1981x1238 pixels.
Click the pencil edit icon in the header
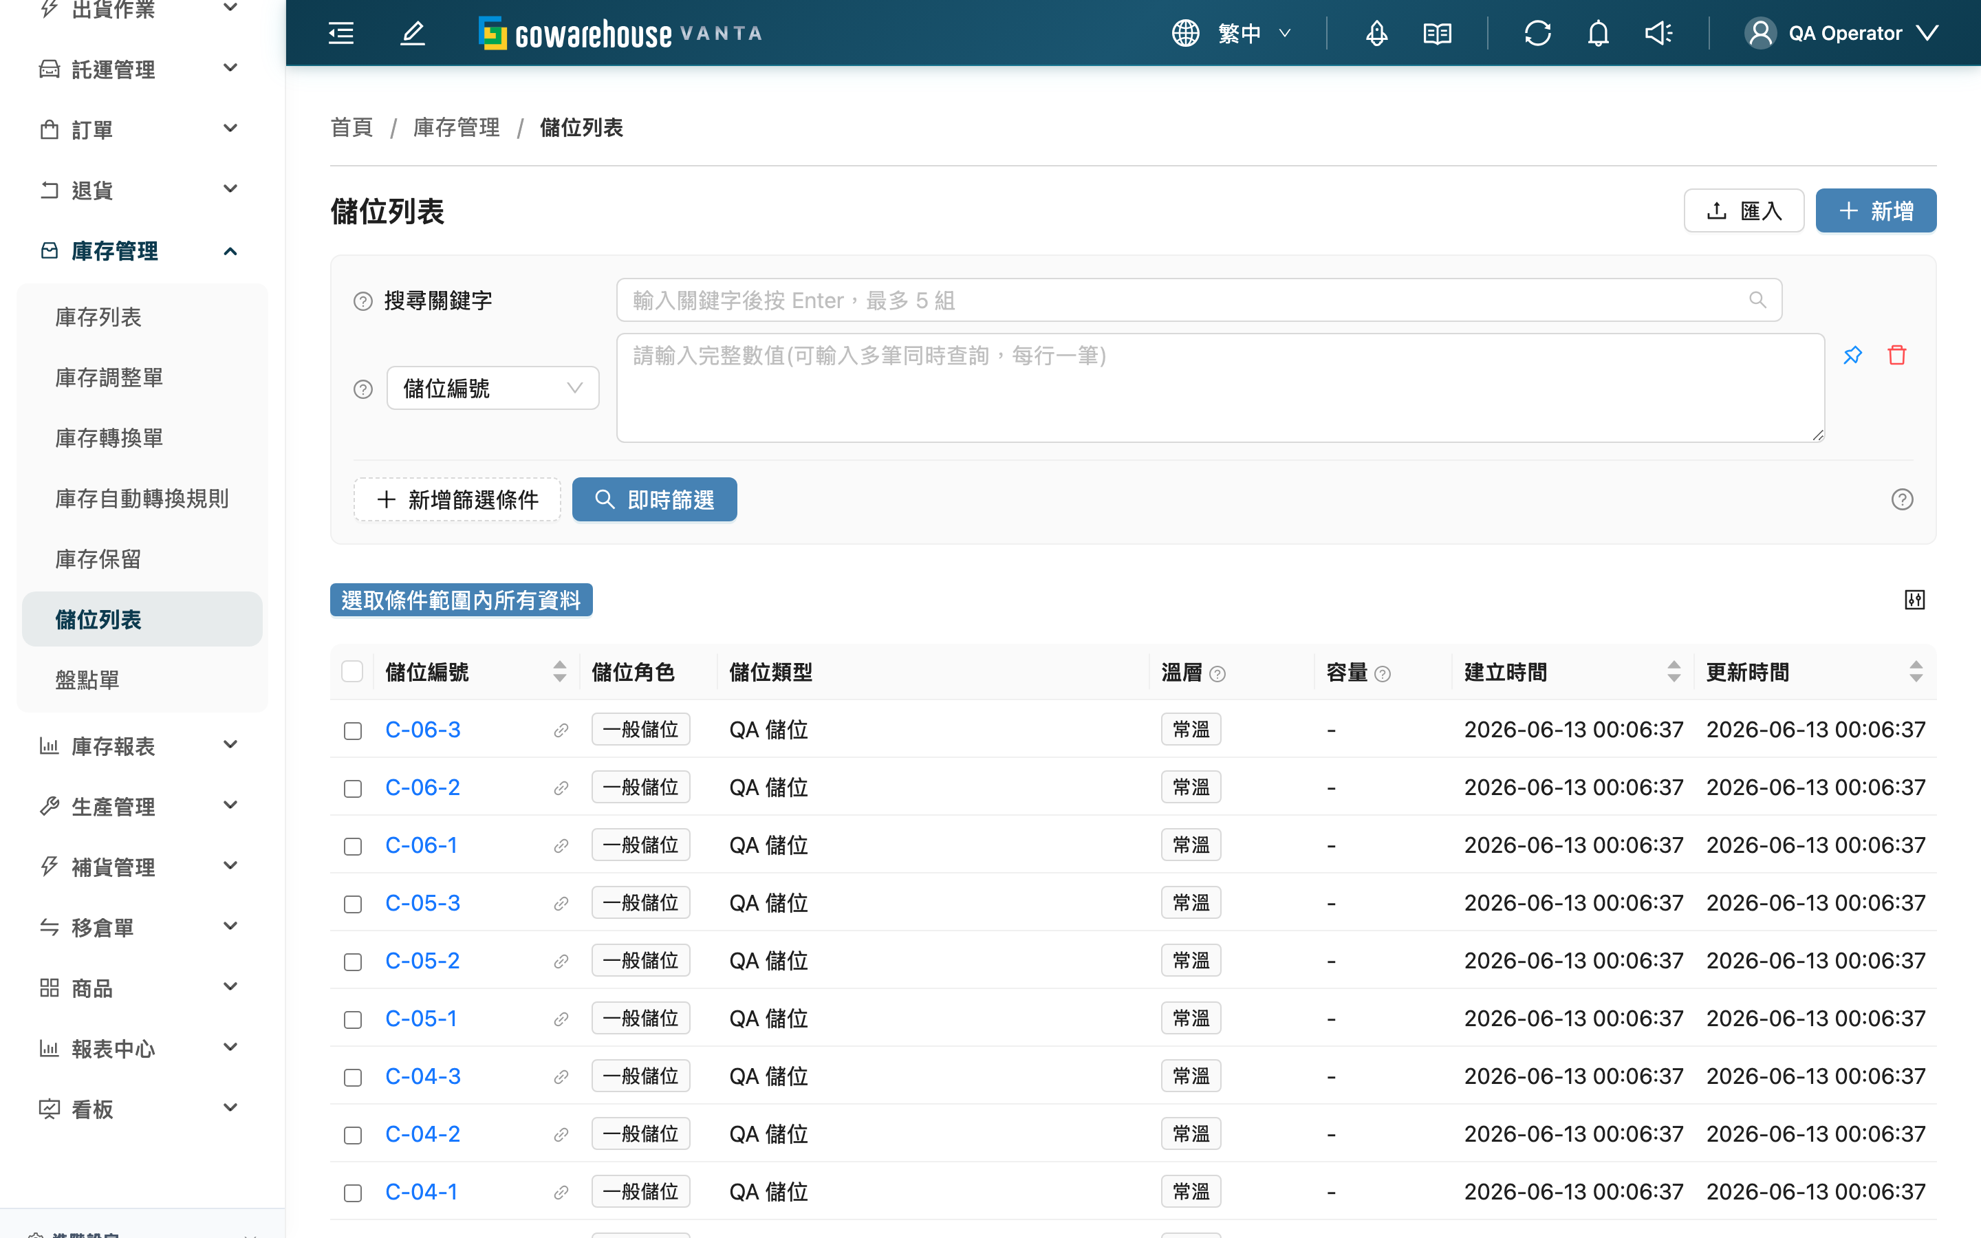(x=413, y=34)
